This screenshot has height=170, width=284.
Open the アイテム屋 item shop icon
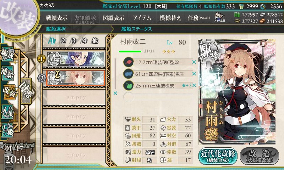[x=219, y=17]
